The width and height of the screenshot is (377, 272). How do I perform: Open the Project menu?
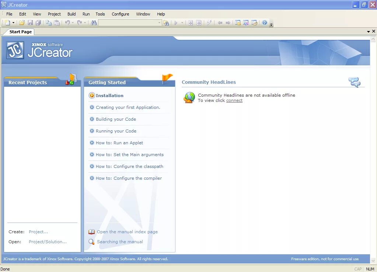[x=54, y=14]
